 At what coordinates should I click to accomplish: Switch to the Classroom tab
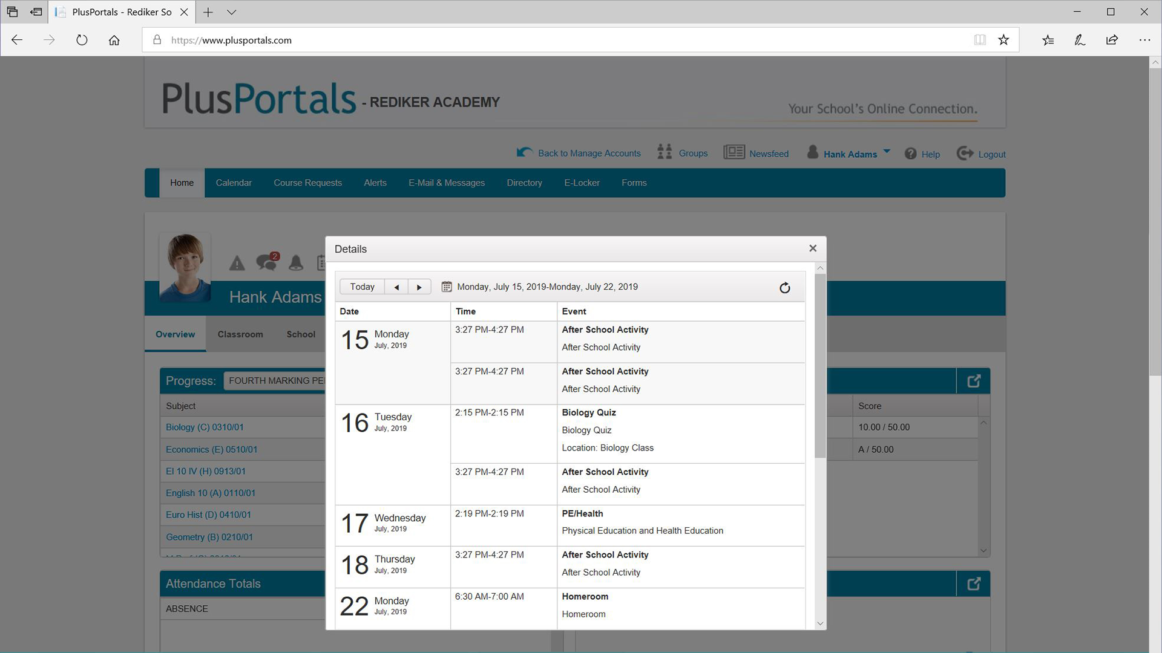click(240, 334)
